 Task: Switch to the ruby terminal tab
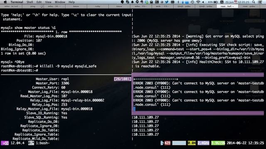(x=98, y=6)
